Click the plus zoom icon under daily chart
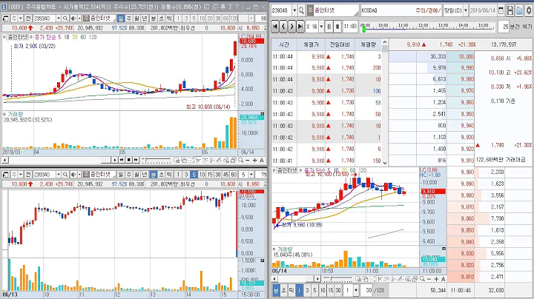 pyautogui.click(x=254, y=160)
